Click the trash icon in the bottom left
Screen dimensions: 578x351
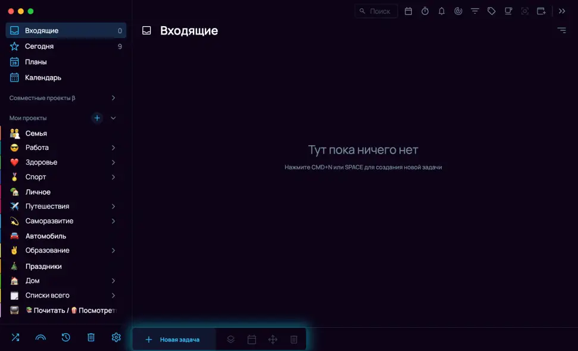(x=90, y=337)
